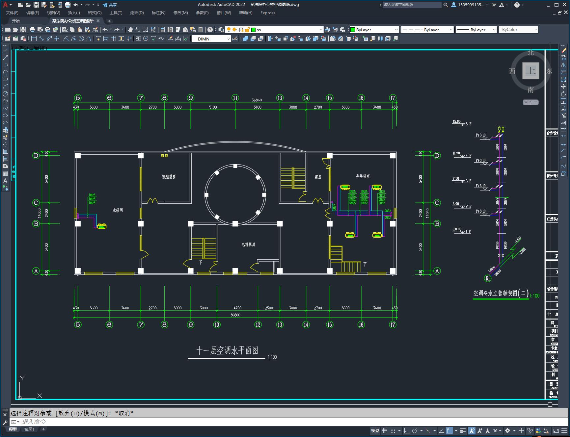This screenshot has height=437, width=570.
Task: Open the Layer Properties Manager icon
Action: click(x=221, y=30)
